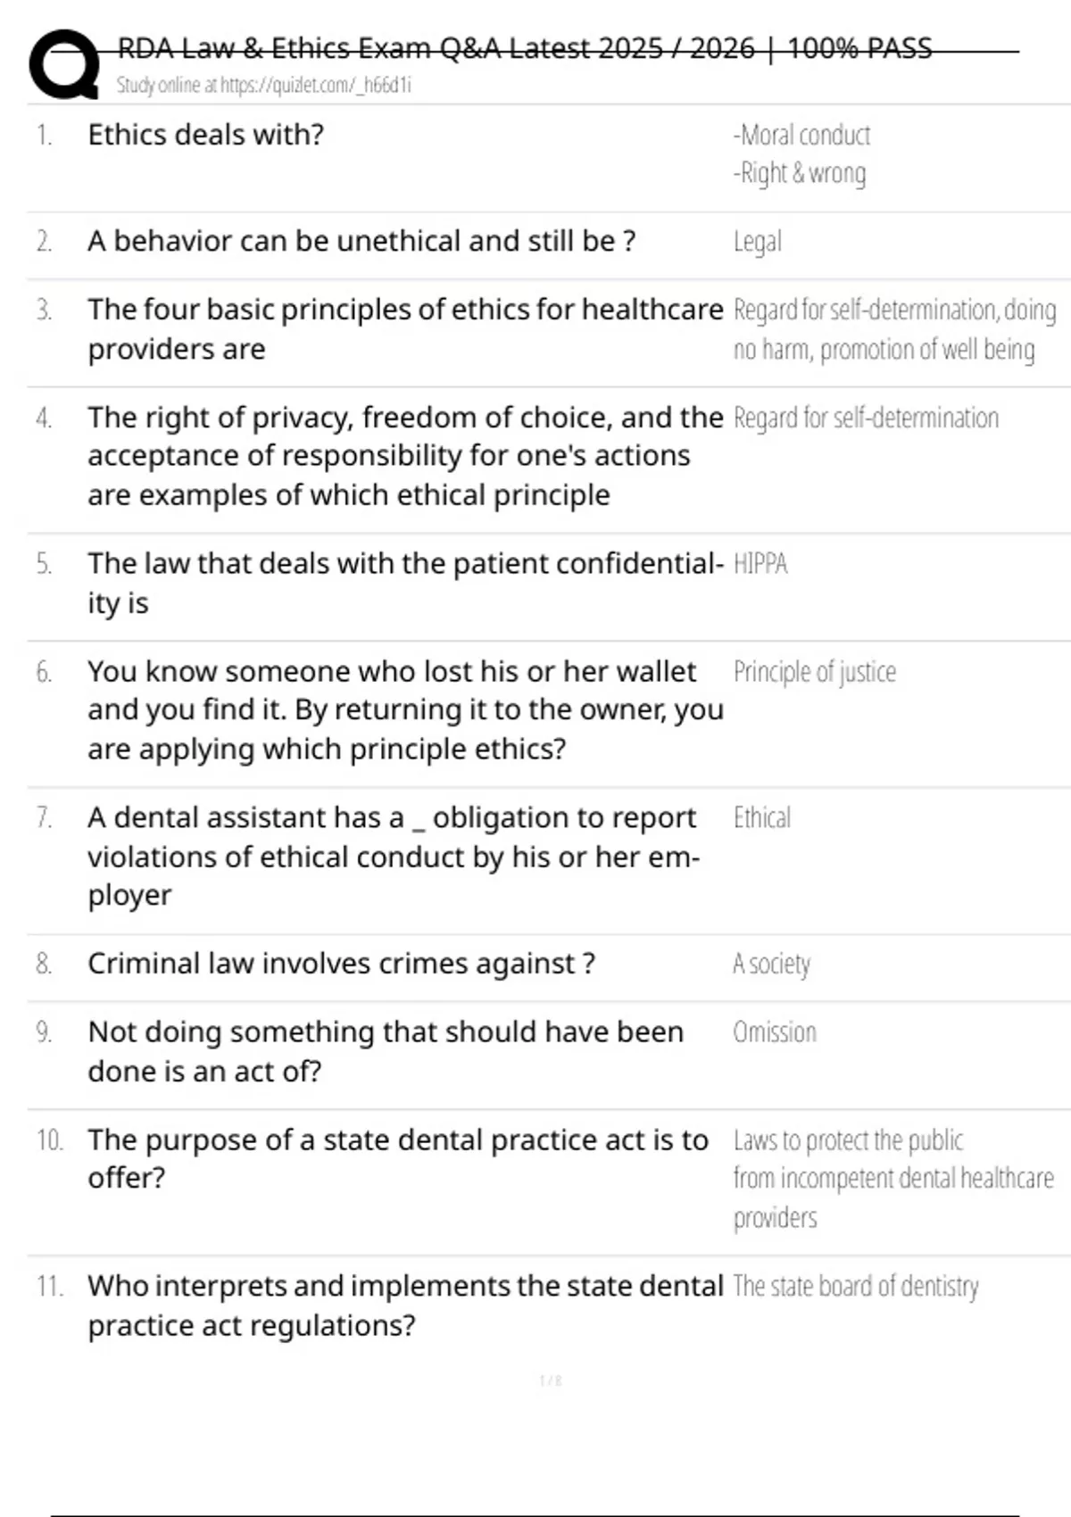Select the question "Ethics deals with?"
The image size is (1071, 1517).
[205, 135]
